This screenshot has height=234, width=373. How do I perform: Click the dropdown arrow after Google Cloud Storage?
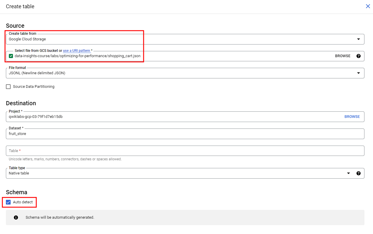[x=359, y=39]
